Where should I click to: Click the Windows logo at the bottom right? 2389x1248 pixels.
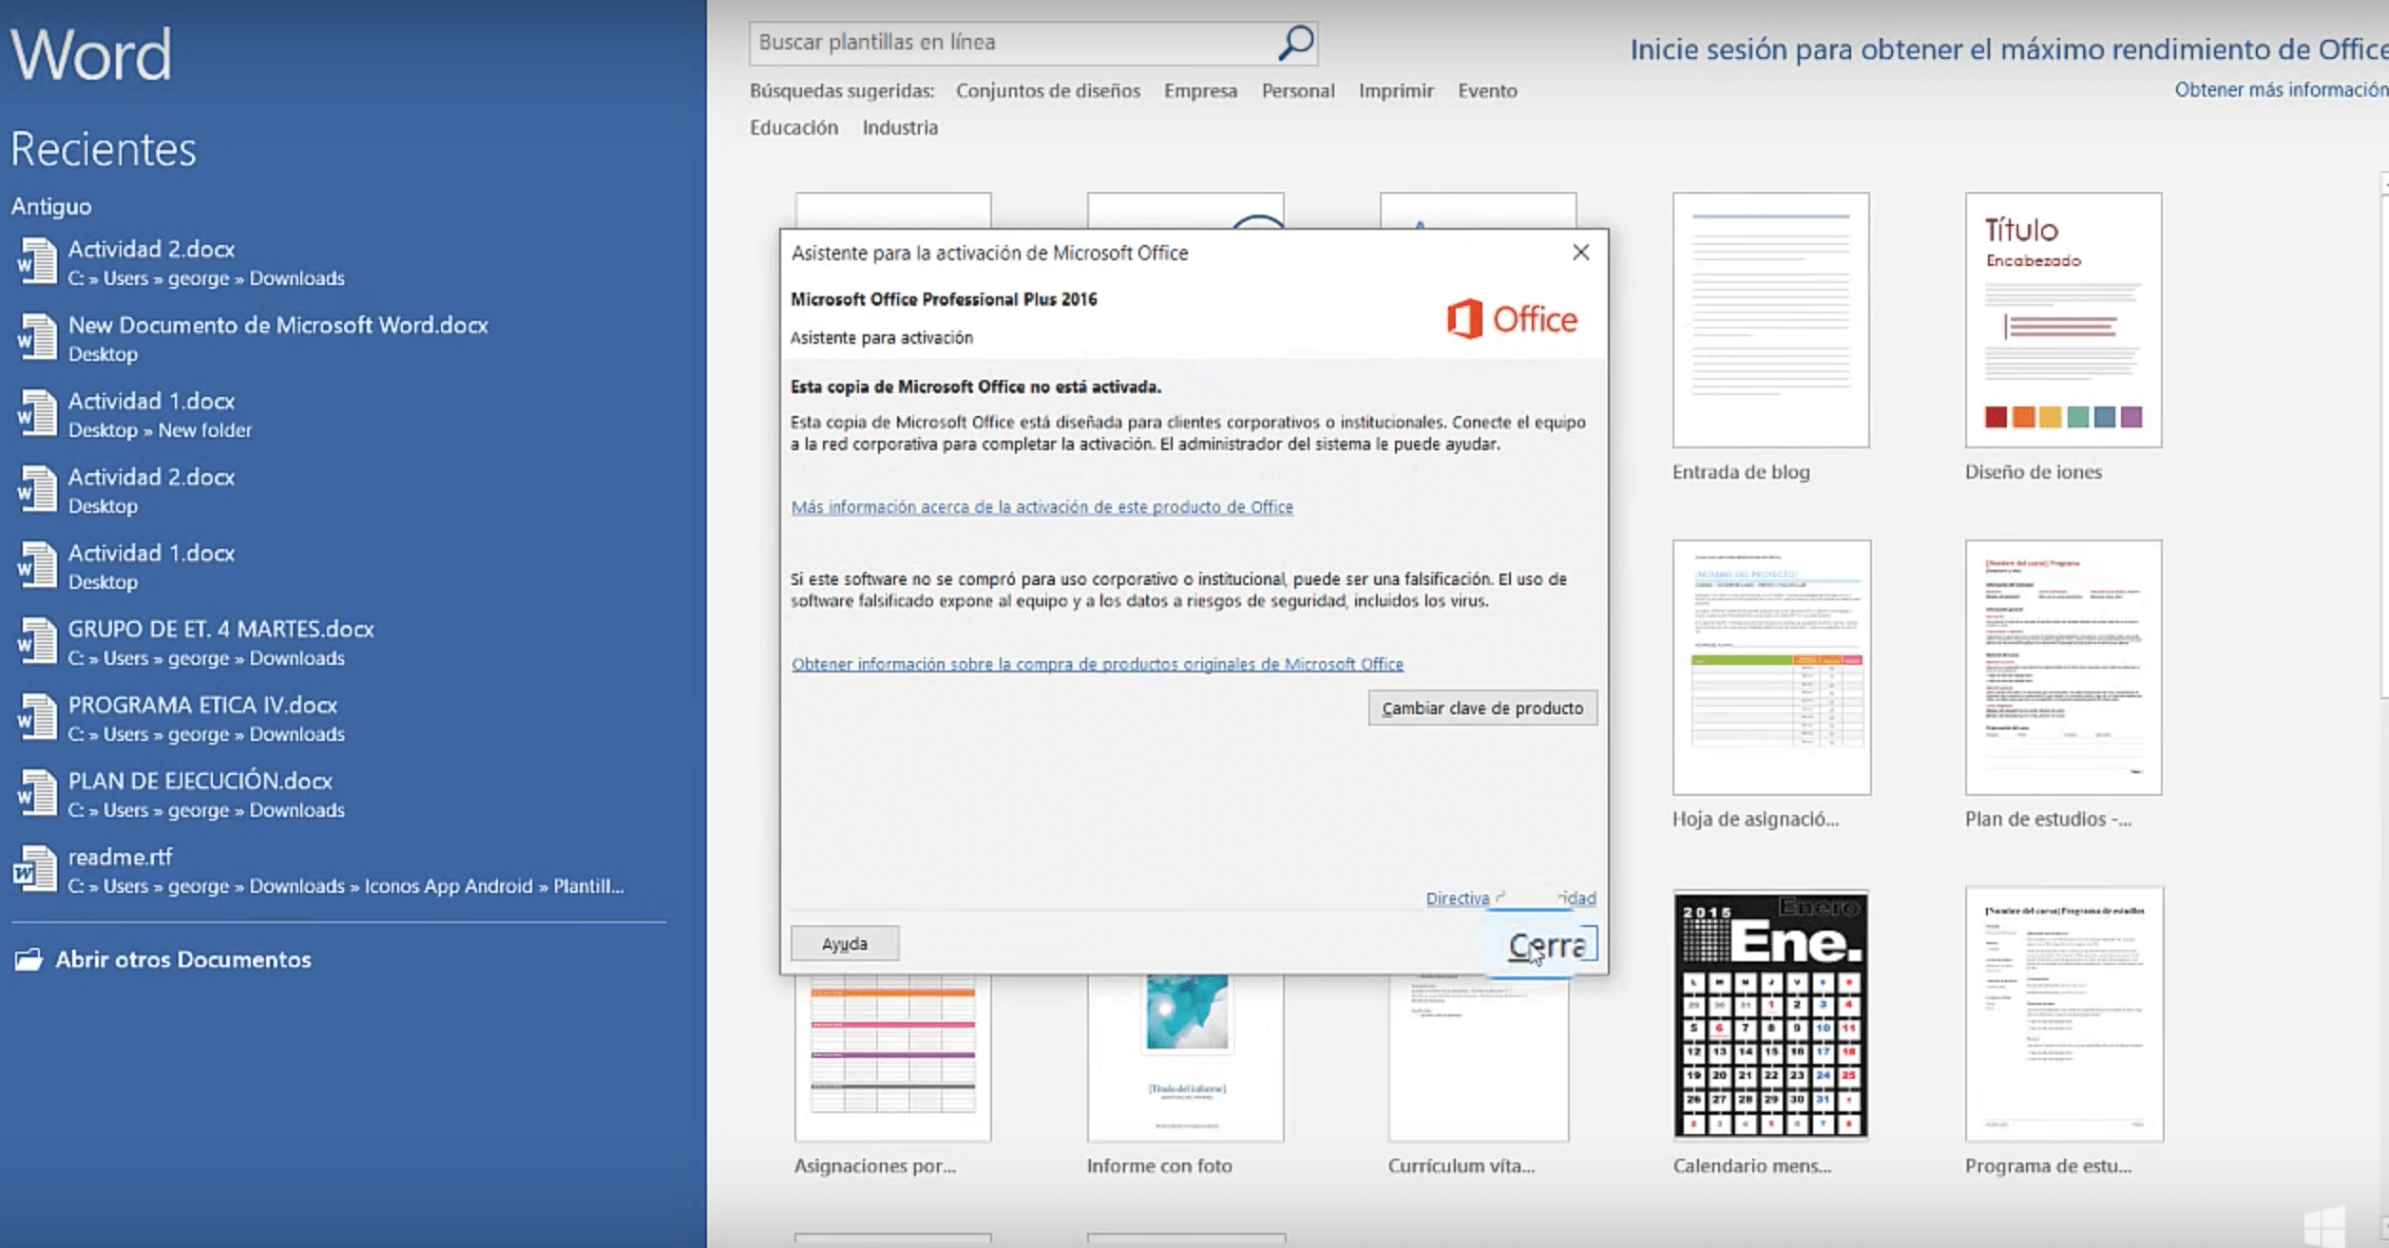[2326, 1226]
